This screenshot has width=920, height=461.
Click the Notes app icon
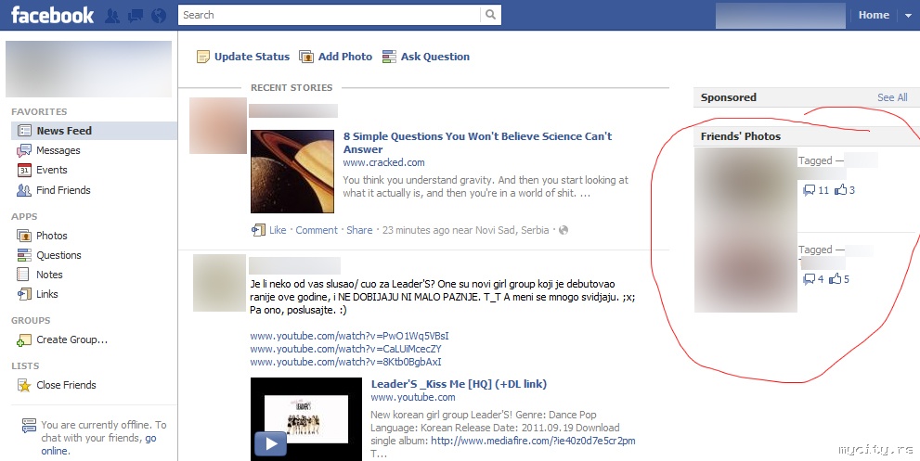click(x=23, y=275)
